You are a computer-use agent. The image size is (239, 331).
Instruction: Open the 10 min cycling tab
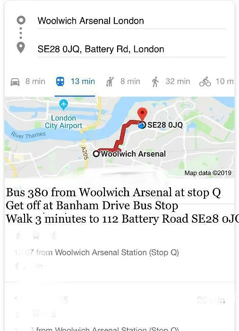pos(216,82)
